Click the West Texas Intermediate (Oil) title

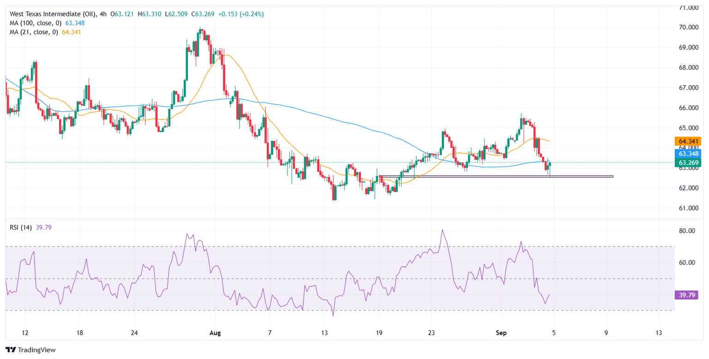[48, 14]
